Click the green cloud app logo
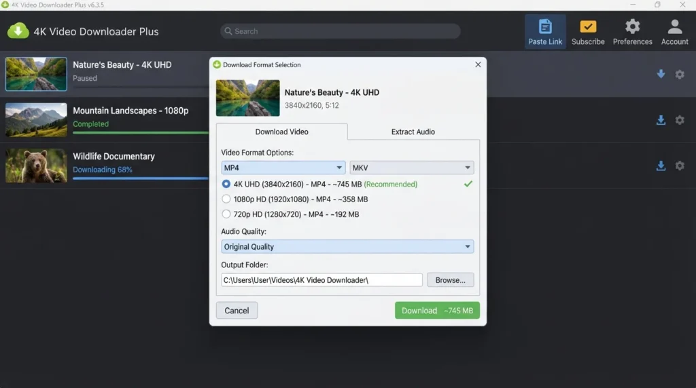The width and height of the screenshot is (696, 388). pos(18,31)
